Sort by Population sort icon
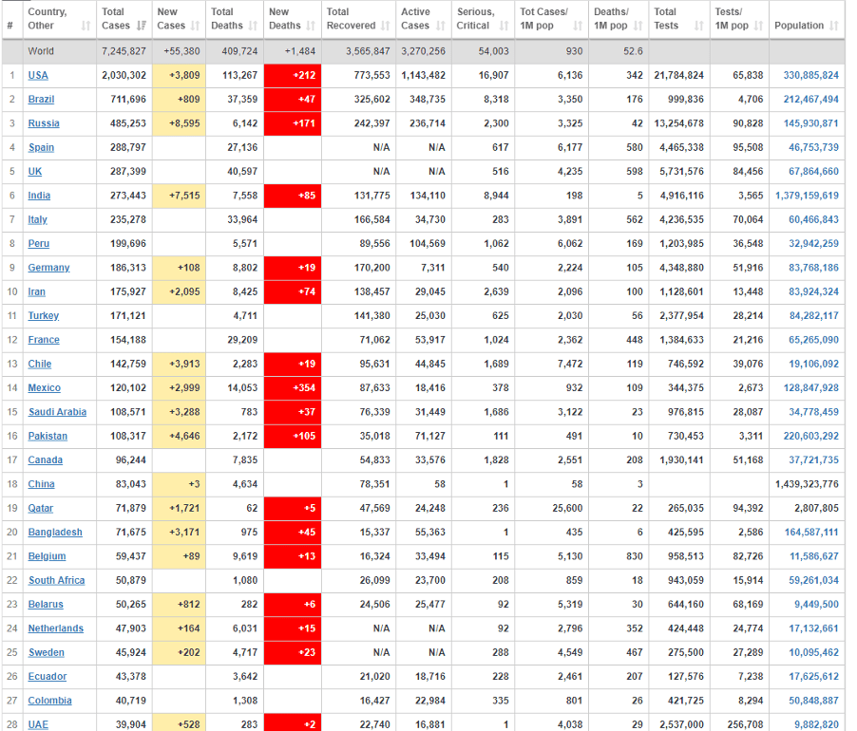Viewport: 857px width, 731px height. [834, 26]
